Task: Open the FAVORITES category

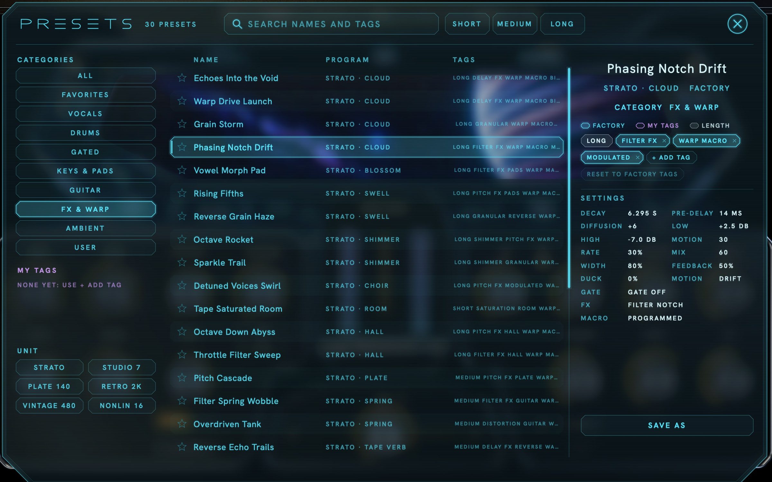Action: click(x=86, y=95)
